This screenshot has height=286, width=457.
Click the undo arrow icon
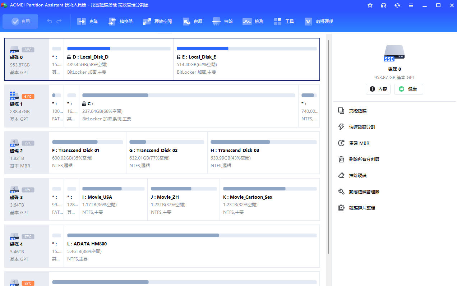point(50,22)
